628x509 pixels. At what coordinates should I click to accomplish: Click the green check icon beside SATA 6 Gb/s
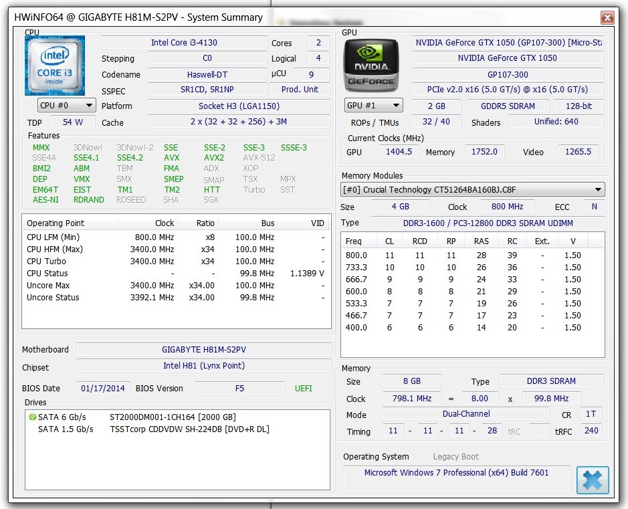tap(33, 417)
